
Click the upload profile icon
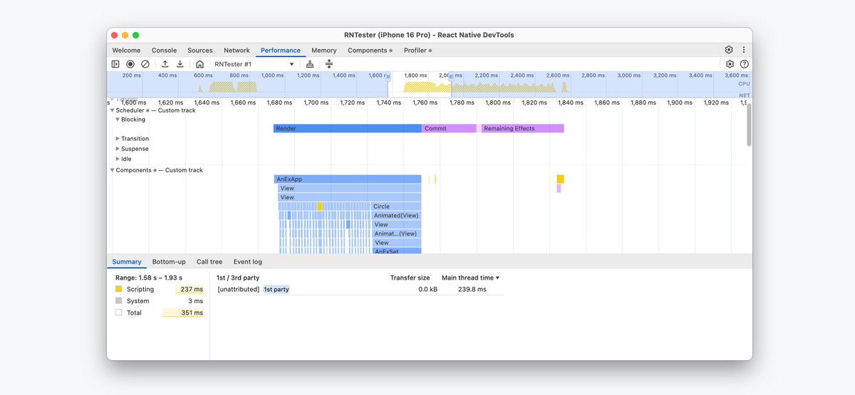coord(165,64)
